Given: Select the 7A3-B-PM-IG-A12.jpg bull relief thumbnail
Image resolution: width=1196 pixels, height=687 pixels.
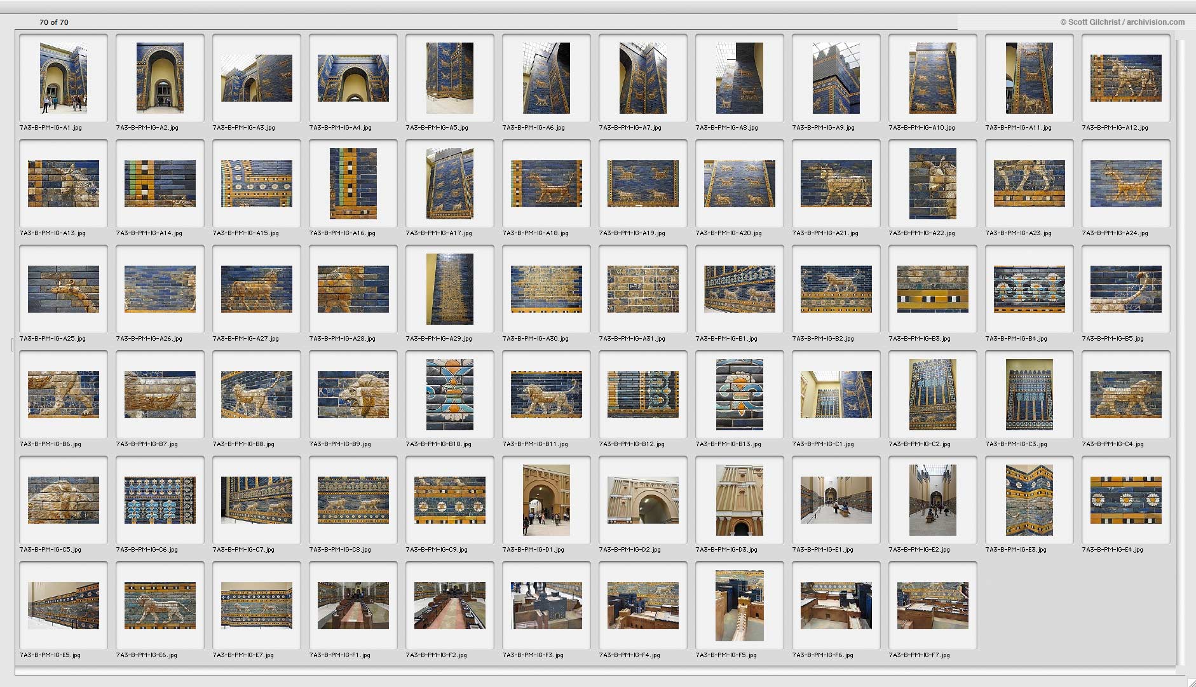Looking at the screenshot, I should tap(1126, 78).
